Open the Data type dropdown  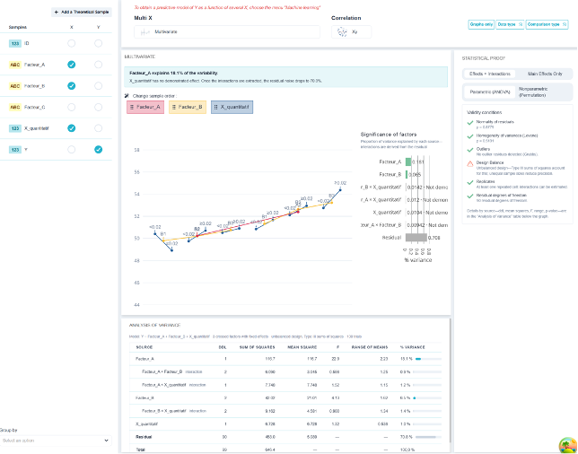point(510,24)
